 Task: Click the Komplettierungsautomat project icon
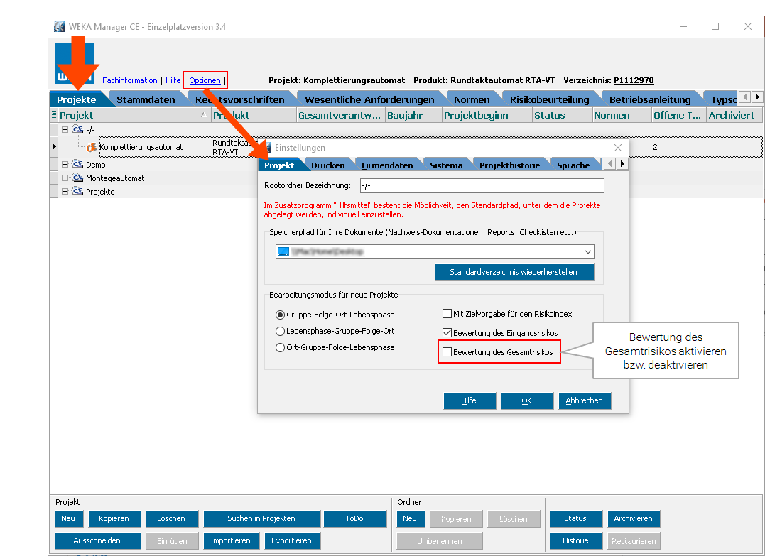92,148
